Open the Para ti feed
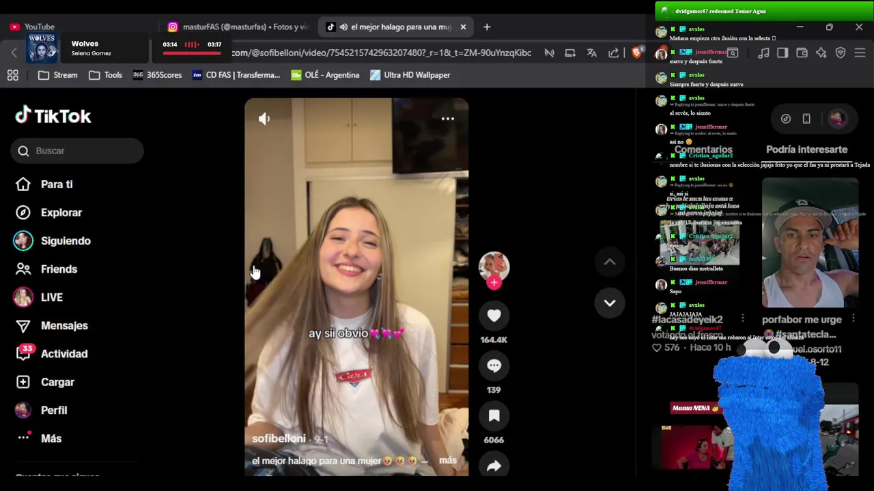The width and height of the screenshot is (874, 491). click(57, 184)
